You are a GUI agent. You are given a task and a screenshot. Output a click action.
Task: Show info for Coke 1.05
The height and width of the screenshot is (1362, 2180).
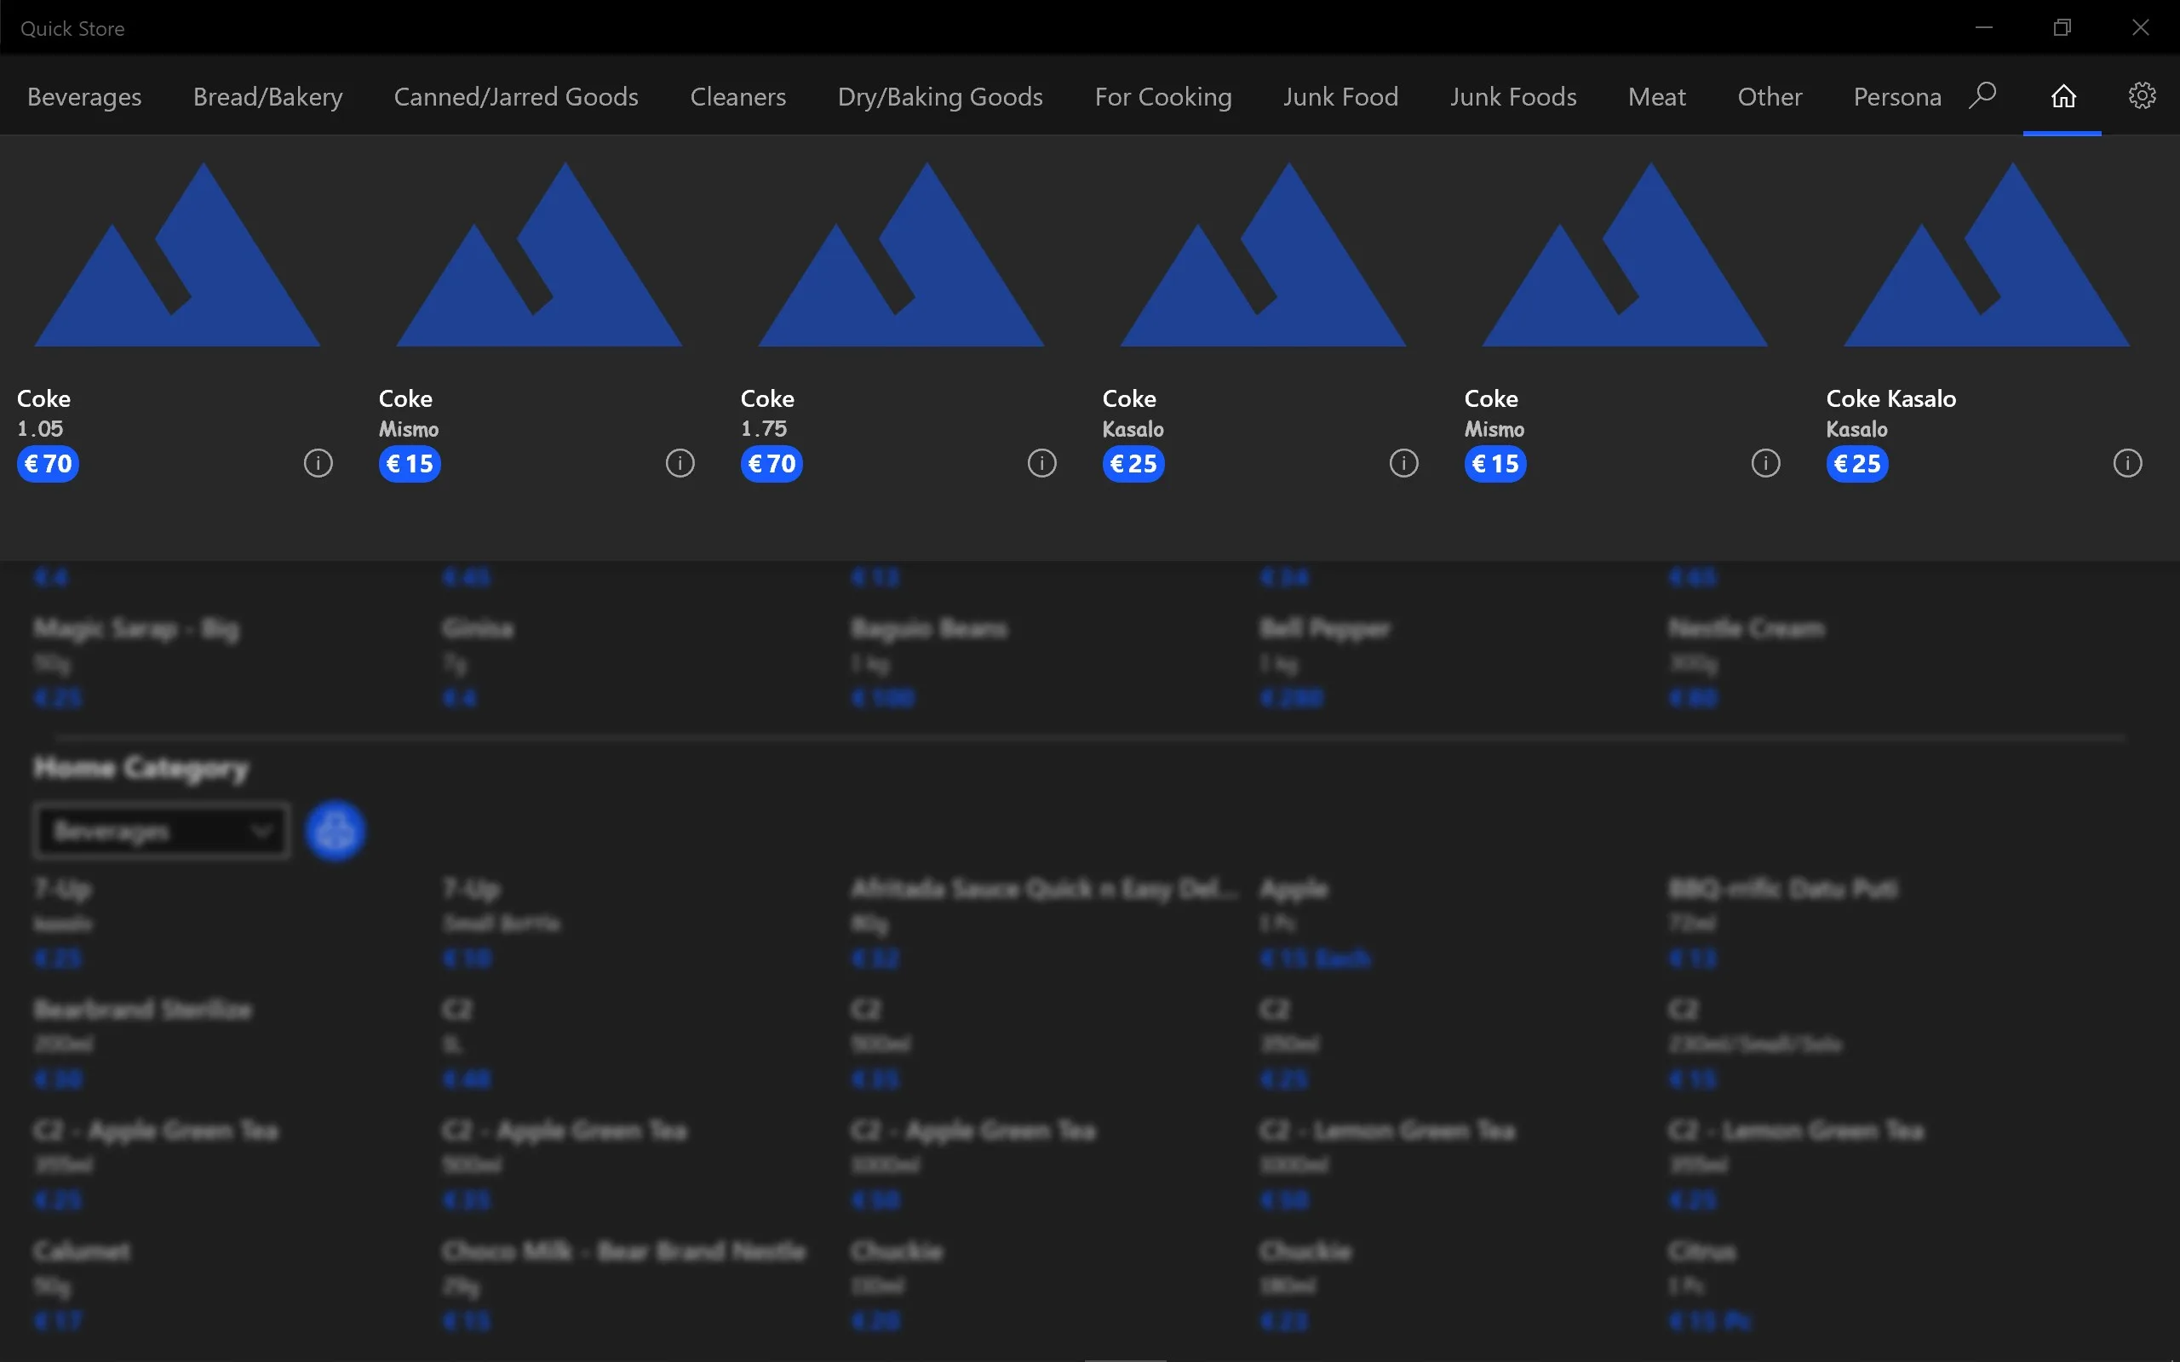click(x=318, y=464)
